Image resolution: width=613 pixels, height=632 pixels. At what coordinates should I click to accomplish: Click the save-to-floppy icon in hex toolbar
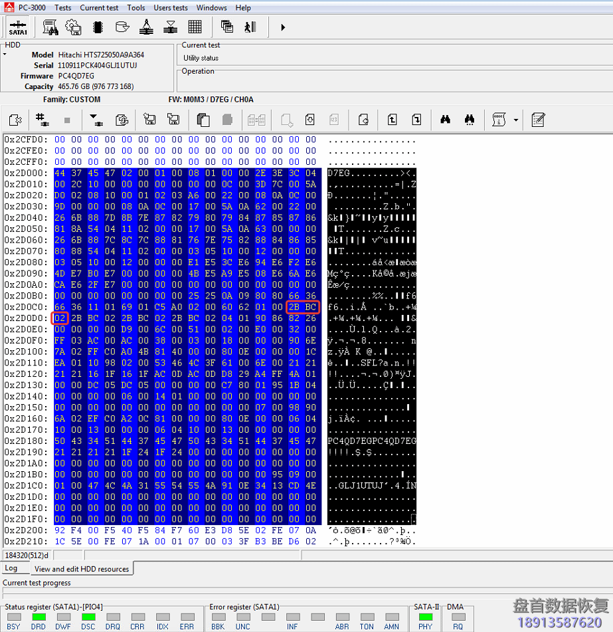[x=150, y=120]
